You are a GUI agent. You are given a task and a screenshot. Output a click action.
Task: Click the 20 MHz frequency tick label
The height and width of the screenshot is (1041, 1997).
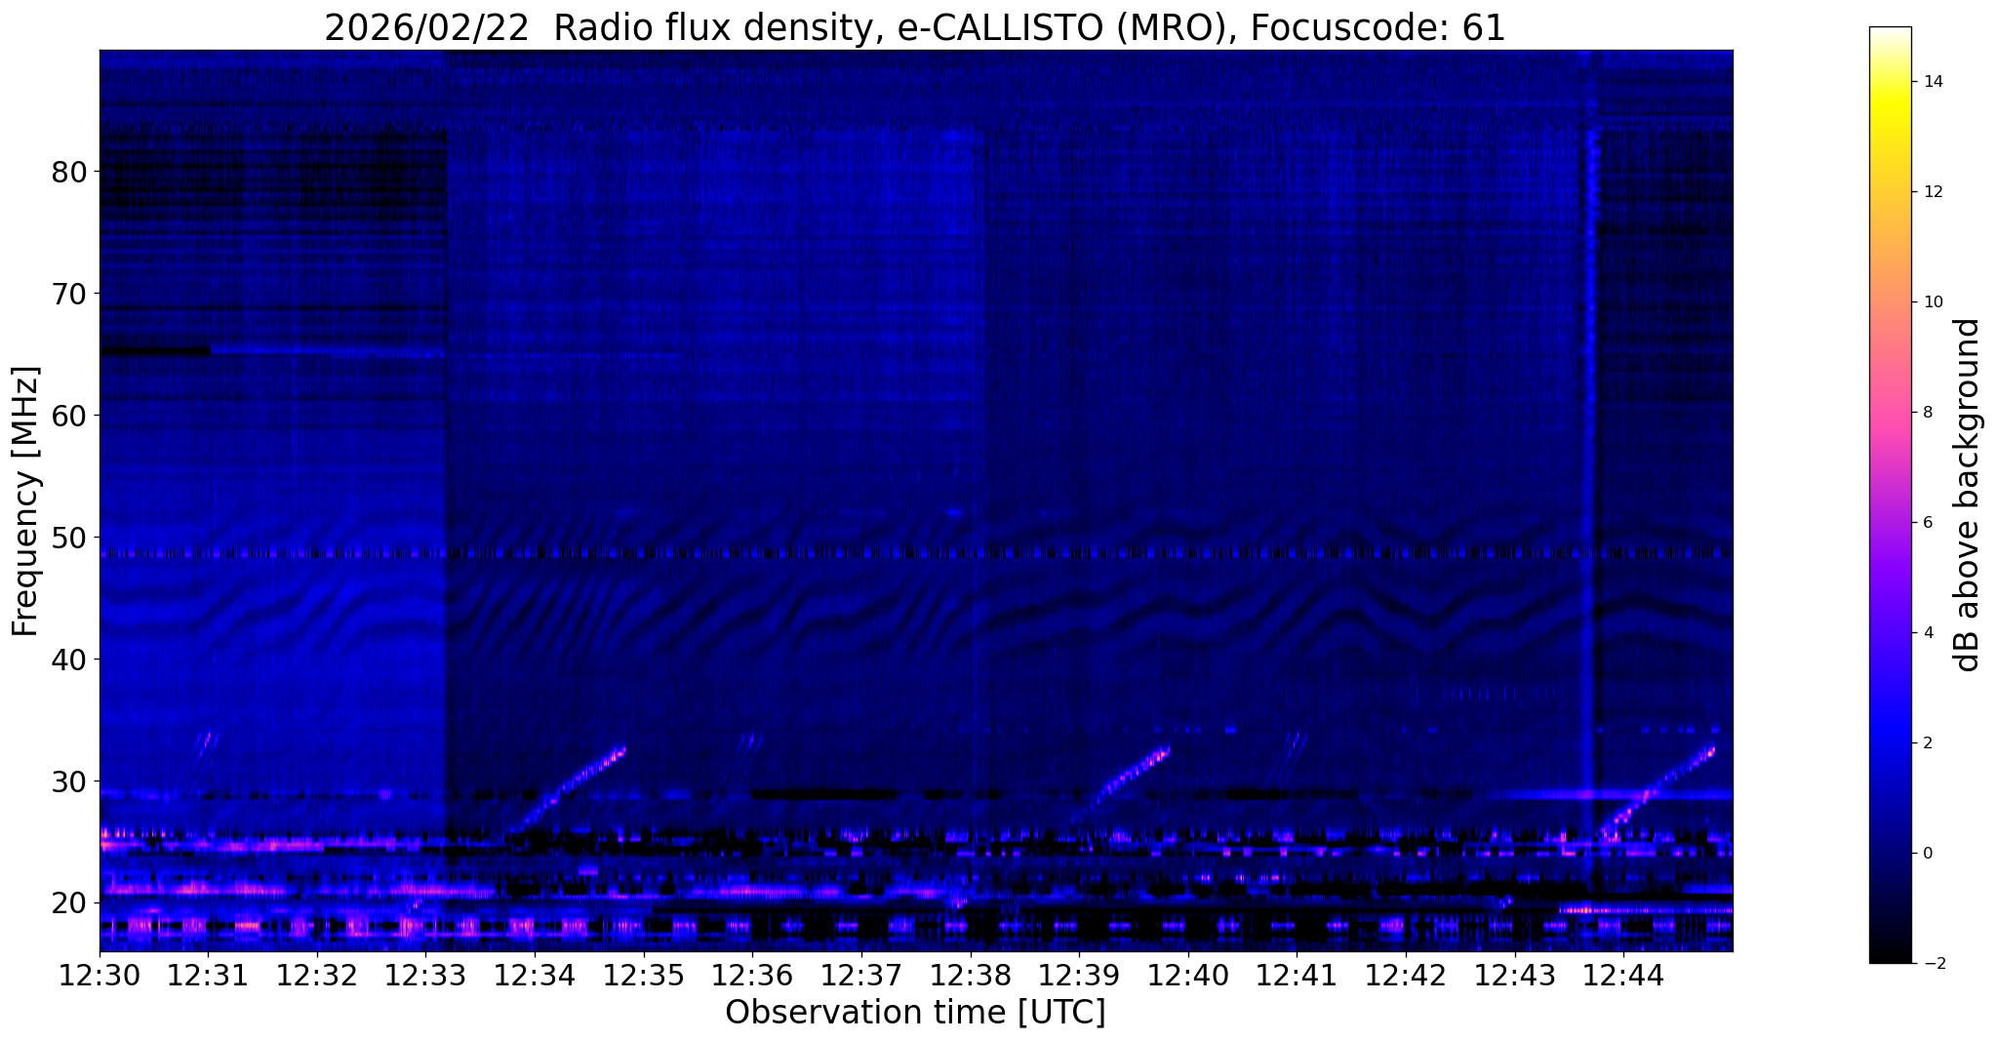pyautogui.click(x=69, y=903)
